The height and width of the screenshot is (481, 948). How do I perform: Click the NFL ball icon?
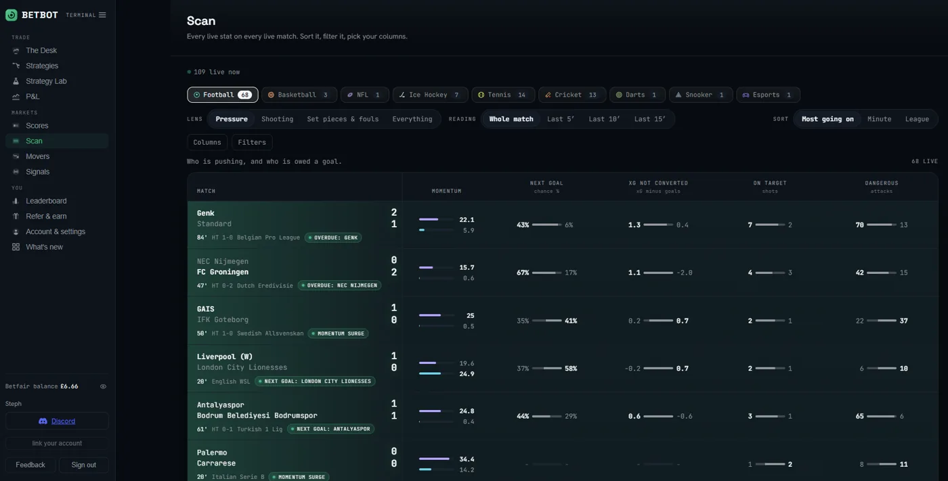(x=350, y=95)
